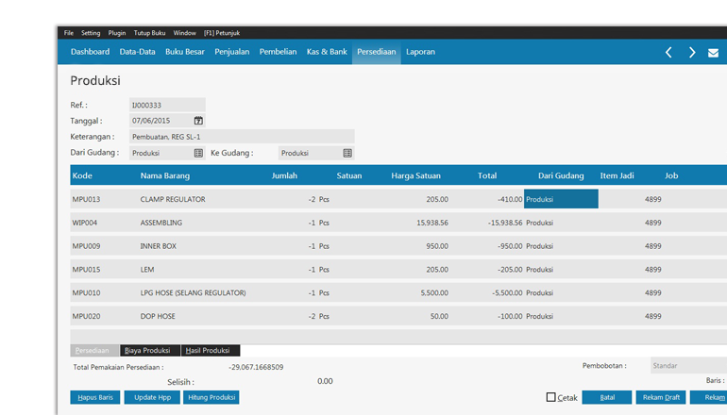Open the [F1] Petunjuk menu
The width and height of the screenshot is (727, 415).
222,33
